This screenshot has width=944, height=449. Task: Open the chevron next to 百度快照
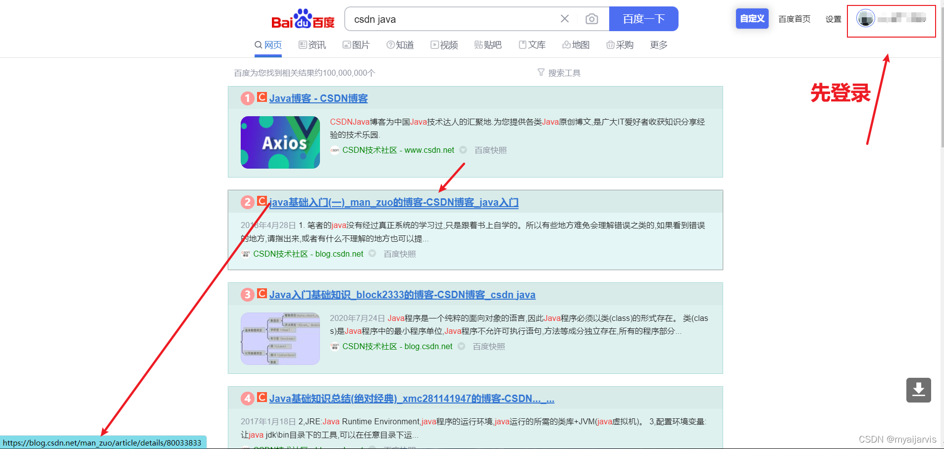pyautogui.click(x=463, y=150)
